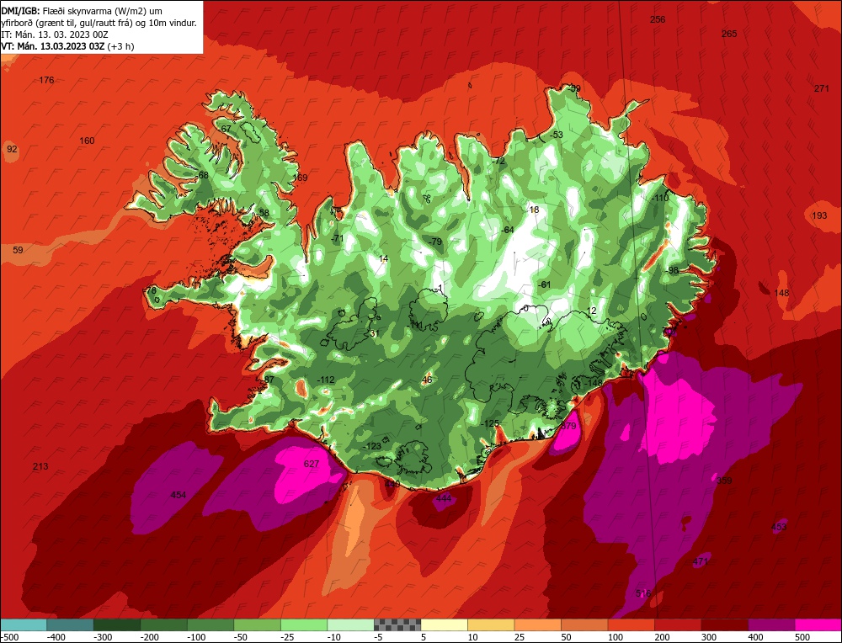Choose the pale yellow swatch in the legend

click(444, 624)
